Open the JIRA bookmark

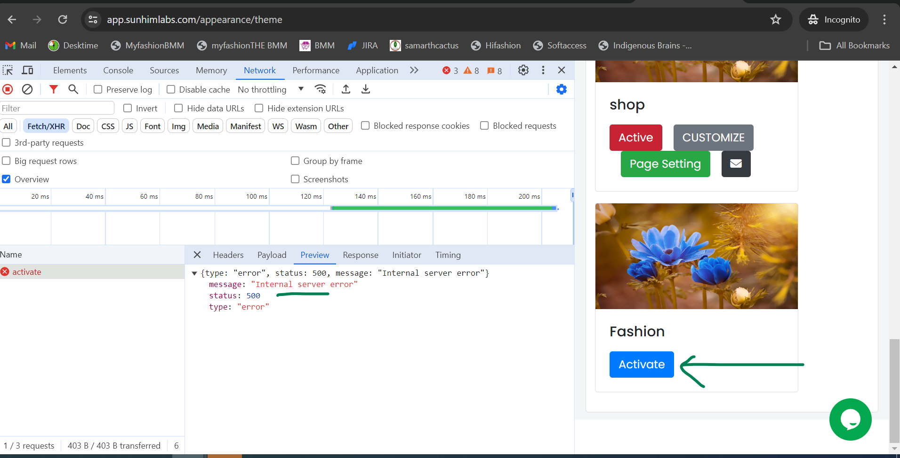point(362,46)
